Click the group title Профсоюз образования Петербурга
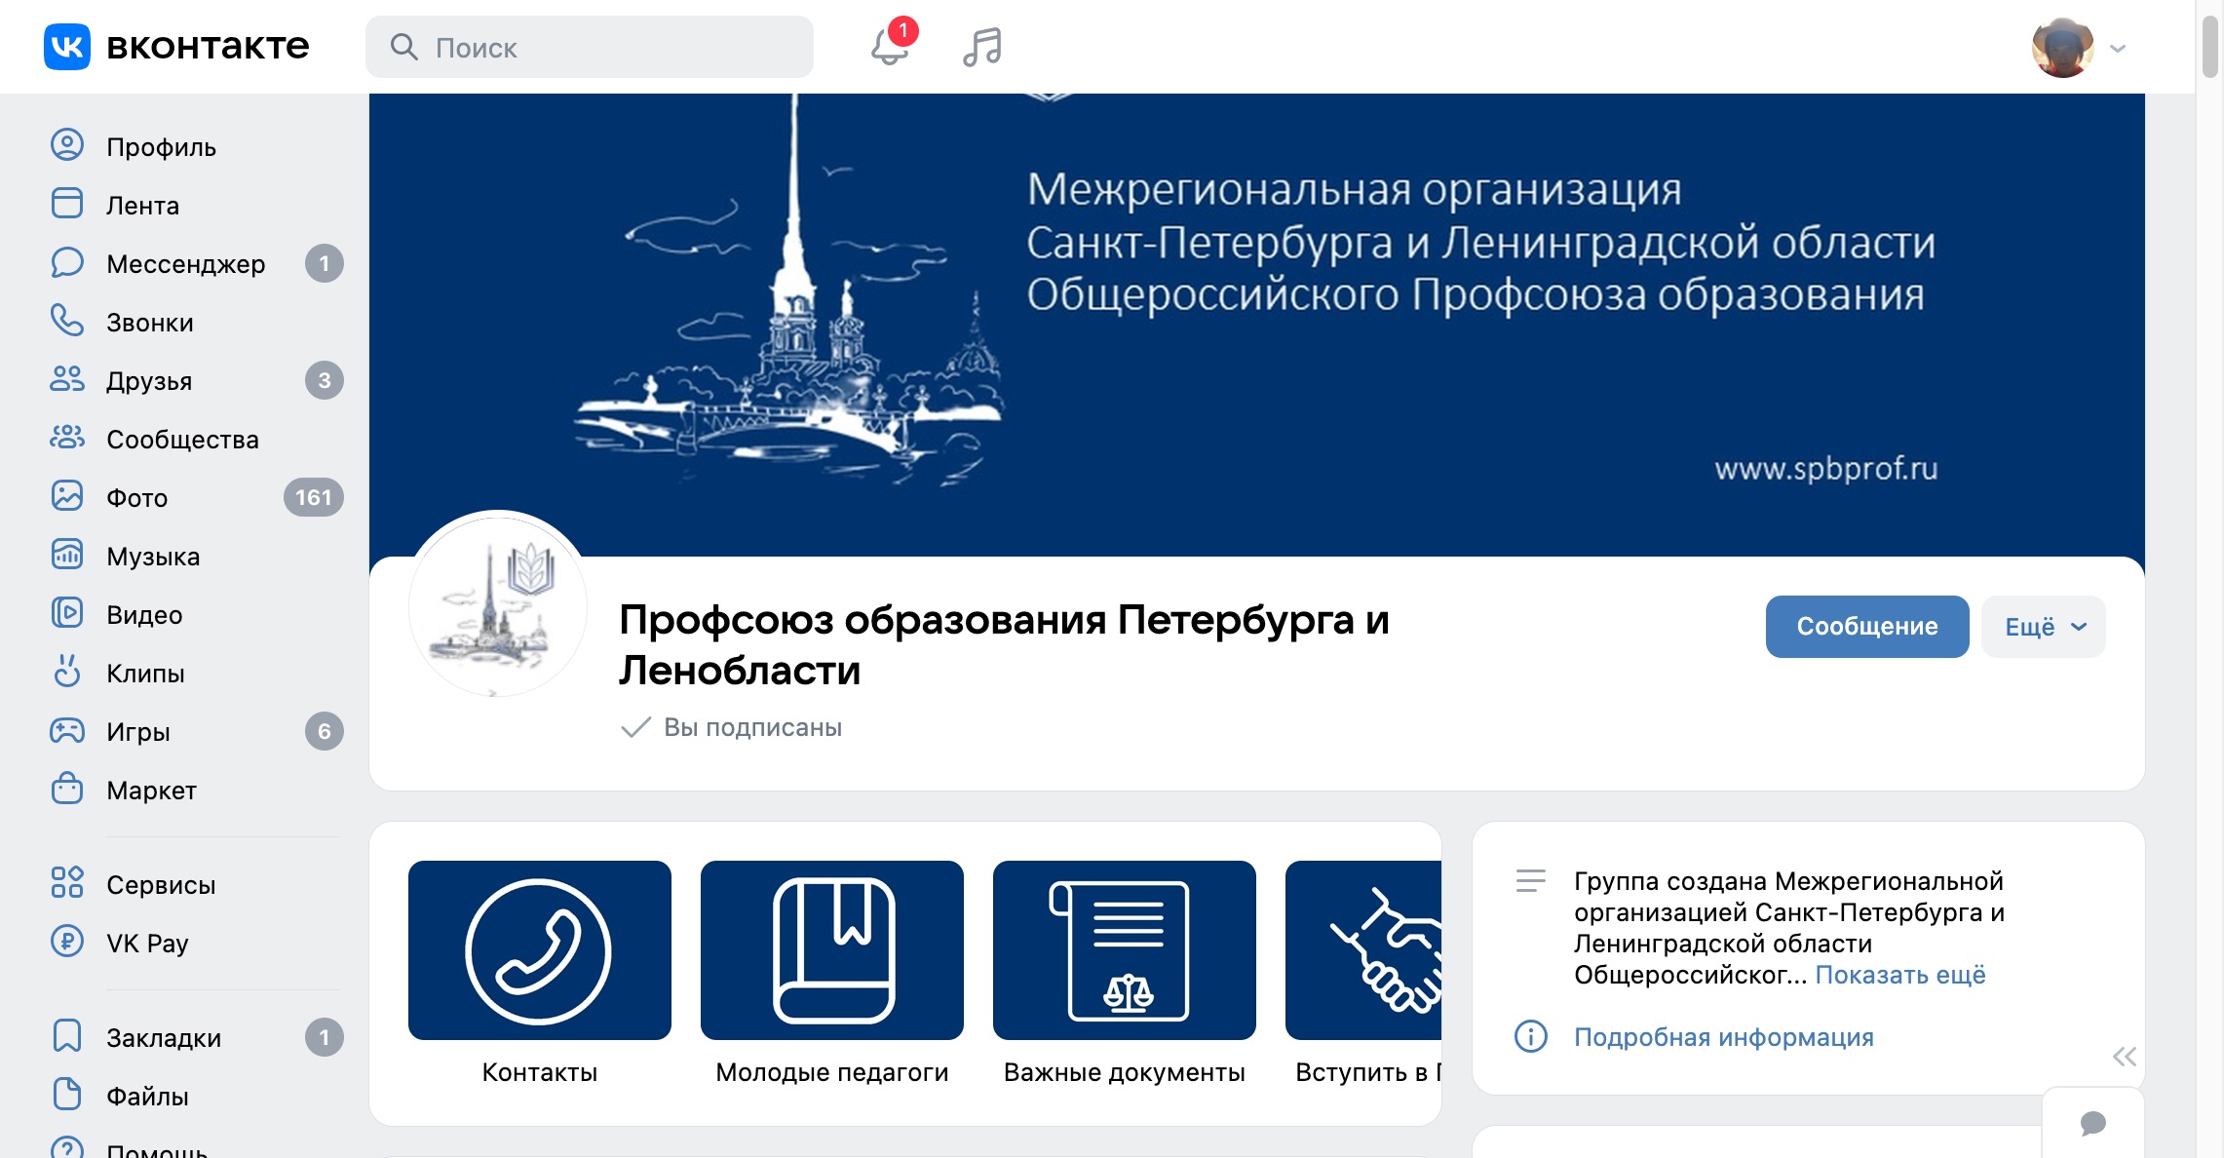 point(1004,644)
